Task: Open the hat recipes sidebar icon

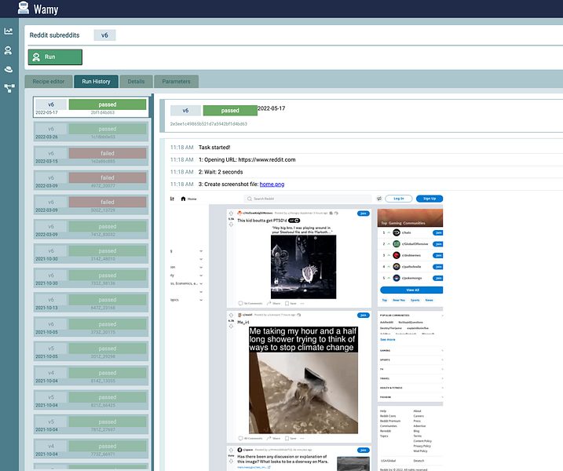Action: pos(9,69)
